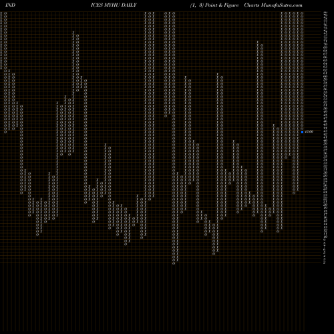This screenshot has height=334, width=334.
Task: Click the "IND" title text
Action: (x=10, y=5)
